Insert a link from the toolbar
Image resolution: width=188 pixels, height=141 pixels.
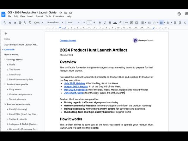click(127, 23)
